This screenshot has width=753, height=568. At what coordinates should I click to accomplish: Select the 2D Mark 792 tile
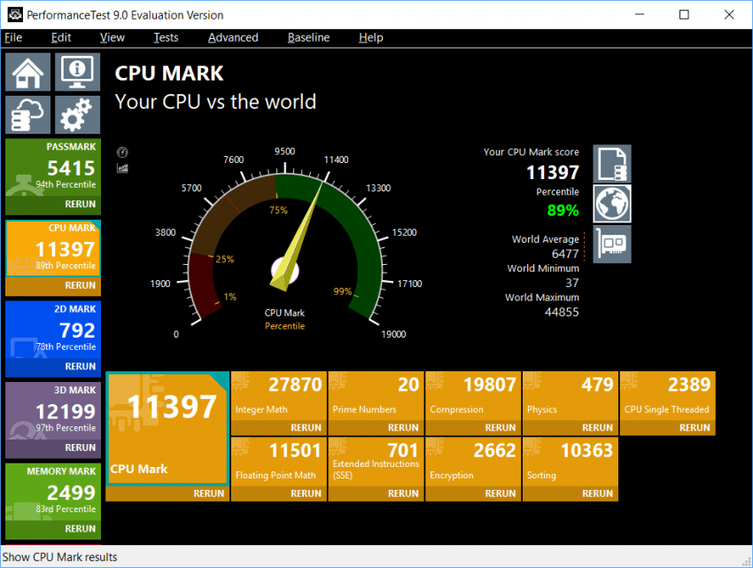[x=53, y=331]
